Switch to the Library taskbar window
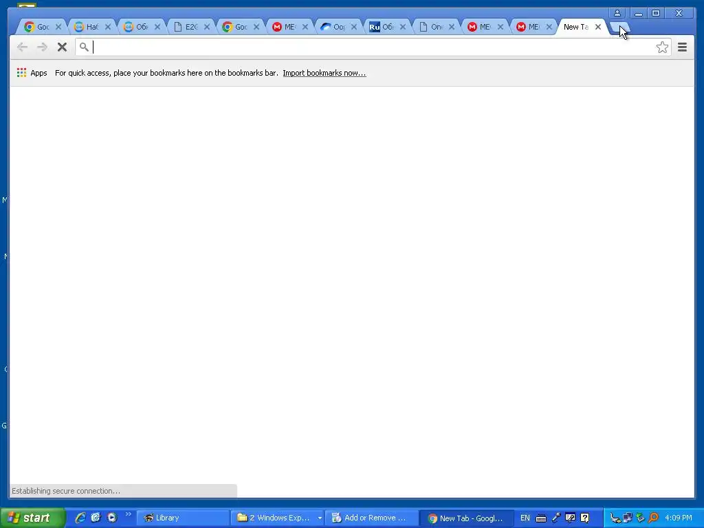 point(181,518)
